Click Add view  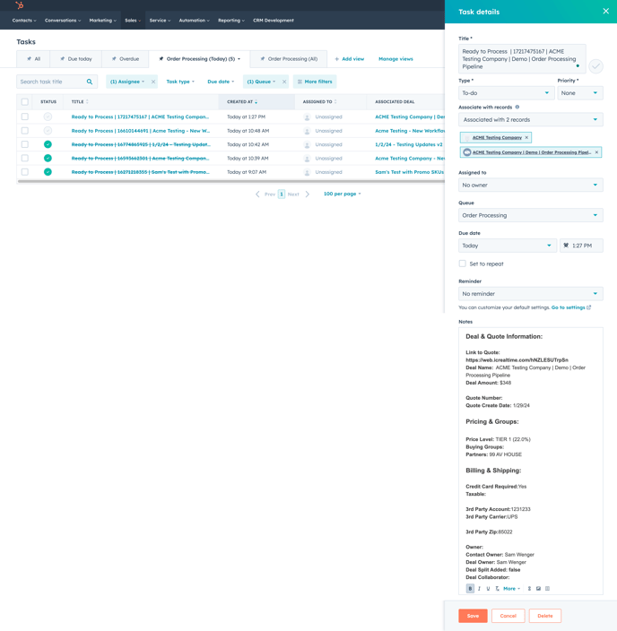[x=349, y=59]
